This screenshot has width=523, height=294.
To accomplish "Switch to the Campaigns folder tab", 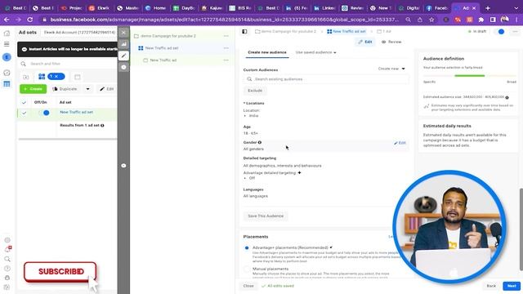I will pos(25,77).
